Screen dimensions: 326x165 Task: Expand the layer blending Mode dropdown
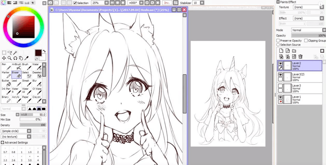click(x=324, y=30)
